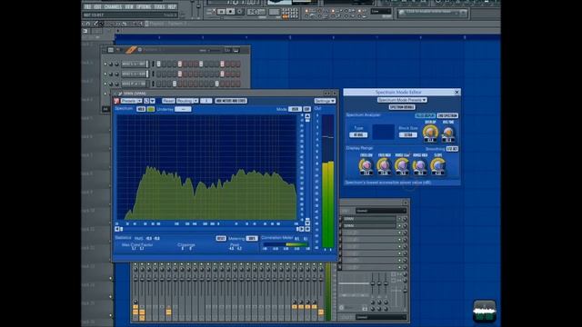Open the VIEW menu

pos(129,6)
